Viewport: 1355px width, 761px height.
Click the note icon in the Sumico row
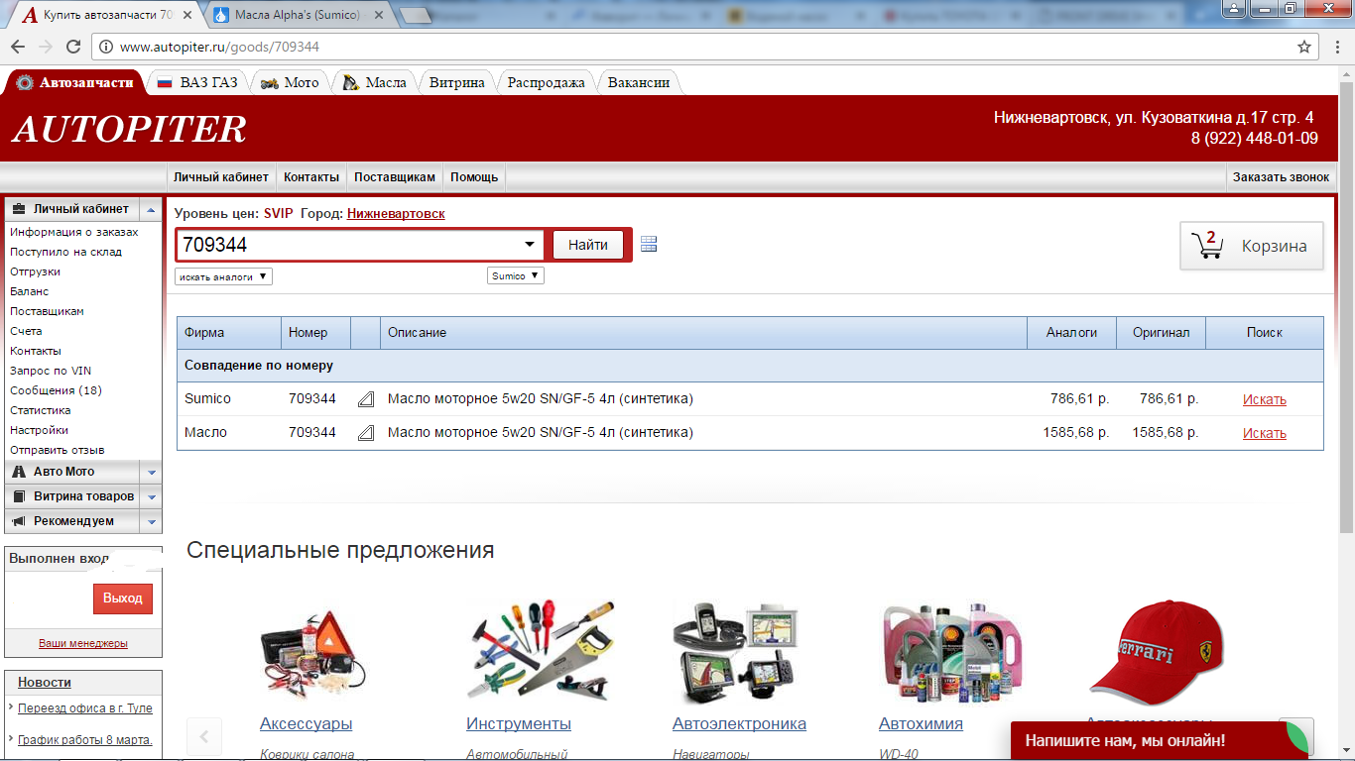[x=365, y=399]
